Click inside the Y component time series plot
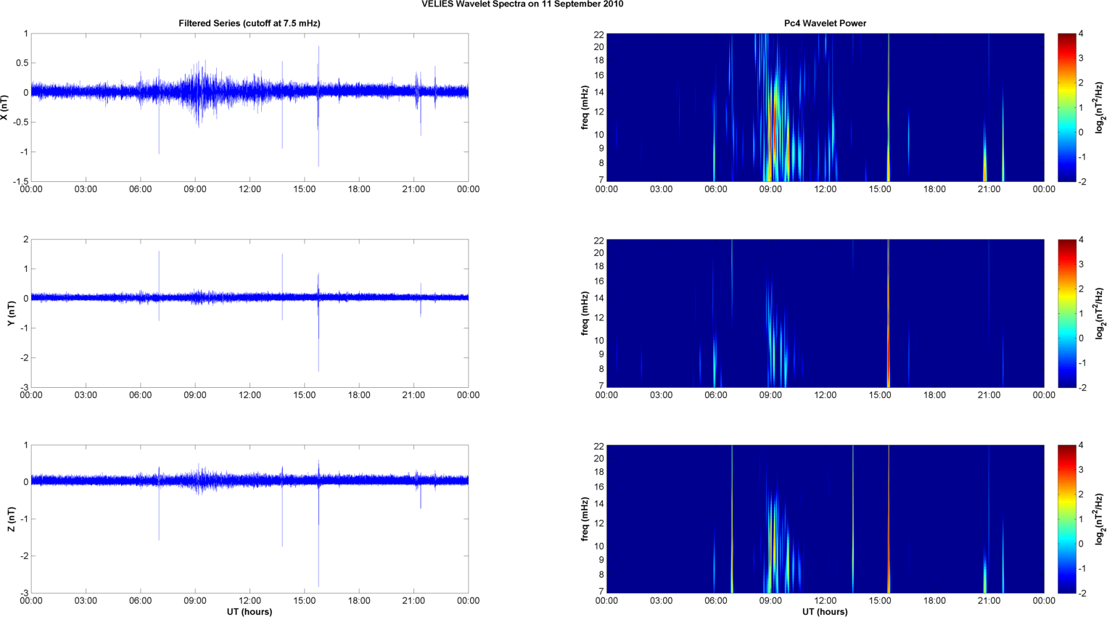This screenshot has width=1107, height=617. pyautogui.click(x=249, y=341)
